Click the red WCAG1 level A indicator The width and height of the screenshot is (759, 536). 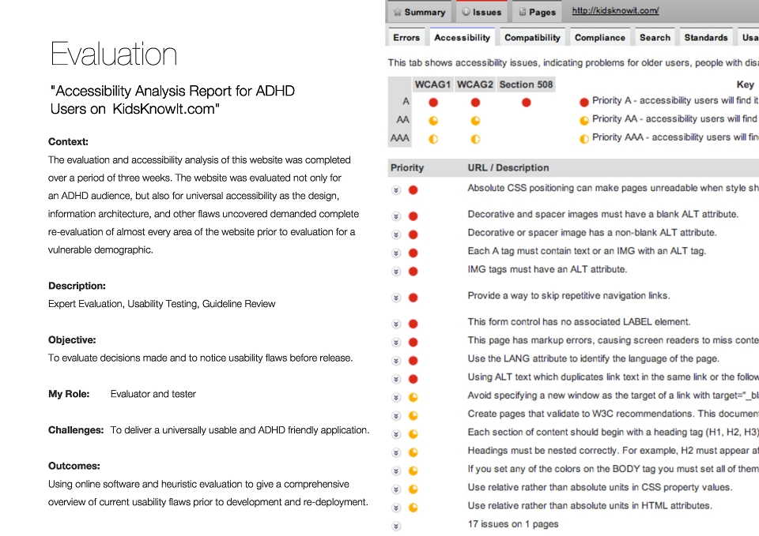(x=433, y=103)
